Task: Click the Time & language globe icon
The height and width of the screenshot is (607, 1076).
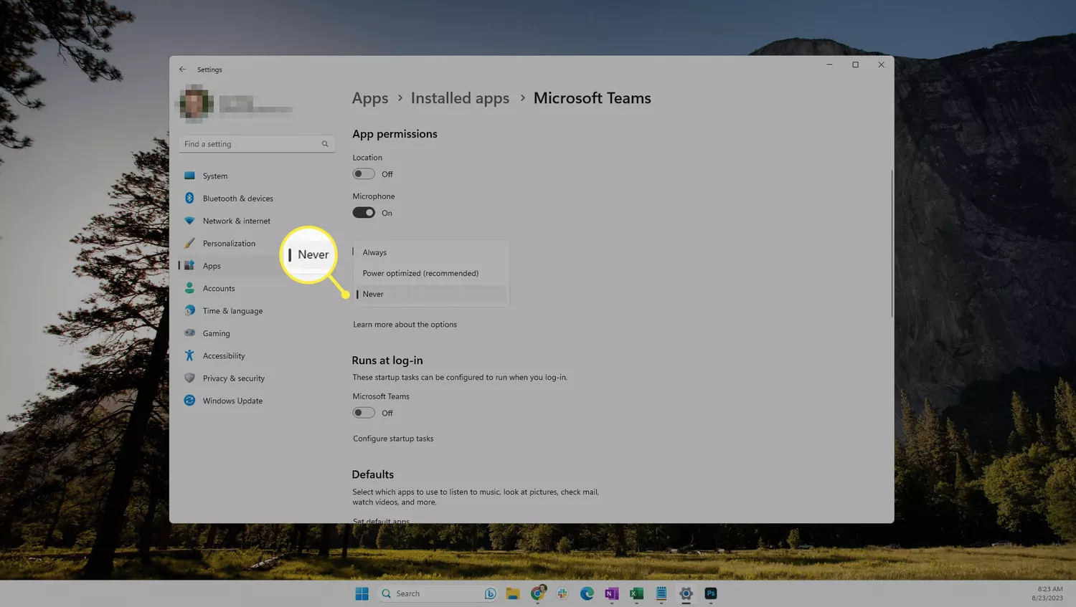Action: tap(189, 310)
